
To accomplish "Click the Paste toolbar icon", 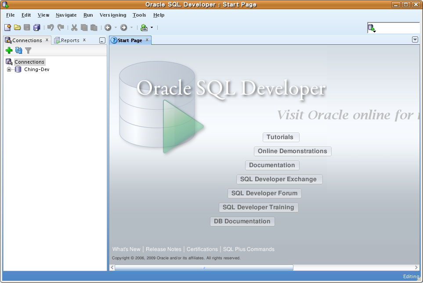I will point(94,28).
